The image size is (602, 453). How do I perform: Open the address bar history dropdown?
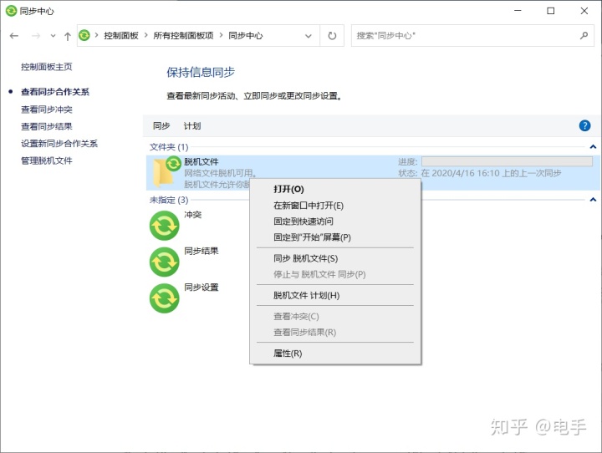click(309, 36)
